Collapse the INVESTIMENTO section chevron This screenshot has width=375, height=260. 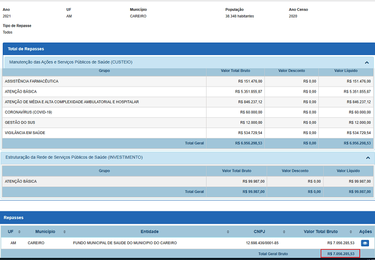click(x=368, y=158)
